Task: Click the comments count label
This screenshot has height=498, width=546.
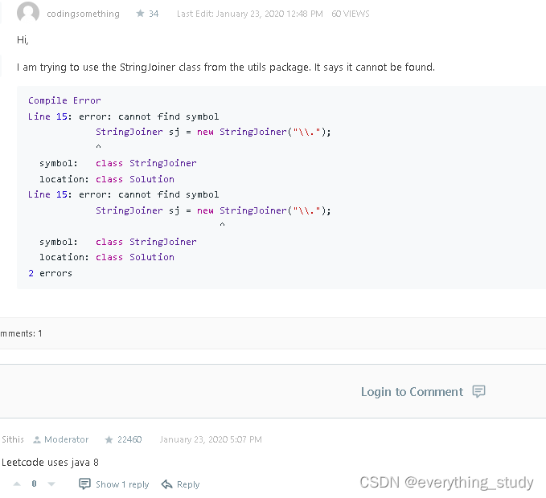Action: (21, 333)
